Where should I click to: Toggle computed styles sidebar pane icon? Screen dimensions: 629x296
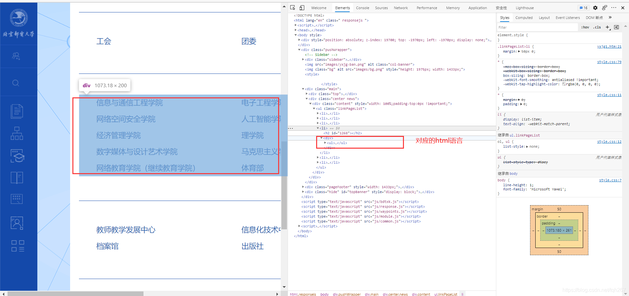(617, 27)
